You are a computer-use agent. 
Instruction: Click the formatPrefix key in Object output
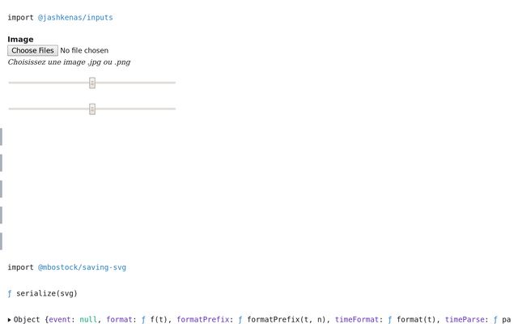(204, 320)
